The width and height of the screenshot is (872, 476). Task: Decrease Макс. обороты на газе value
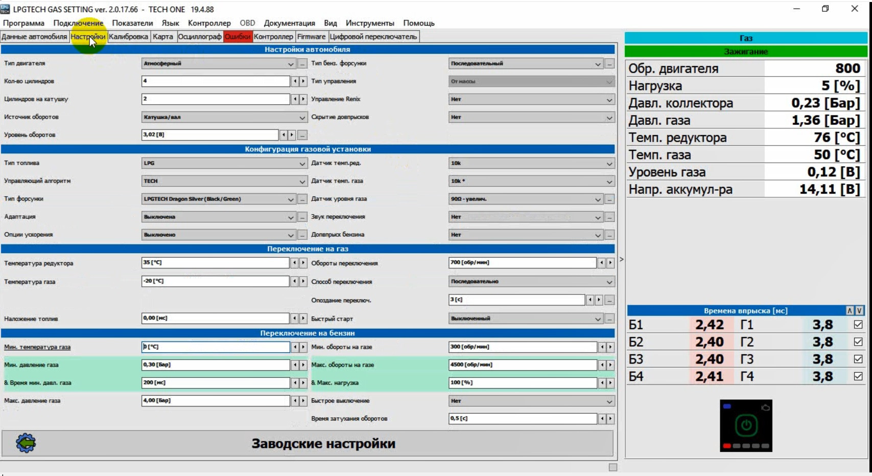click(602, 365)
